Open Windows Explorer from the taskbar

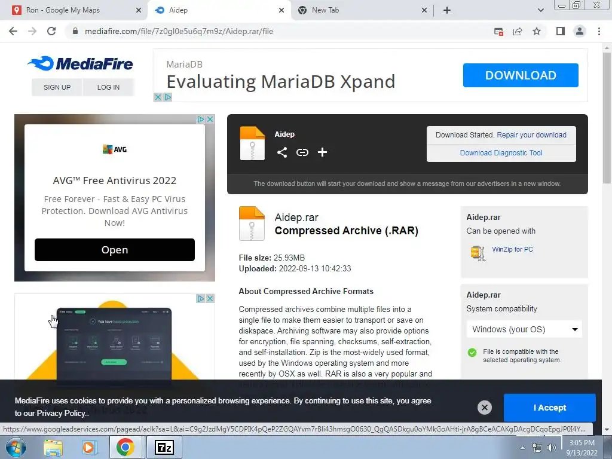(53, 448)
